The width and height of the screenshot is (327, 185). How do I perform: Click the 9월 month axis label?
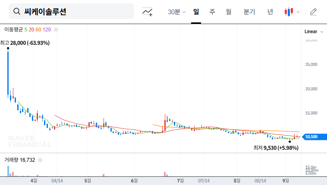(x=286, y=181)
